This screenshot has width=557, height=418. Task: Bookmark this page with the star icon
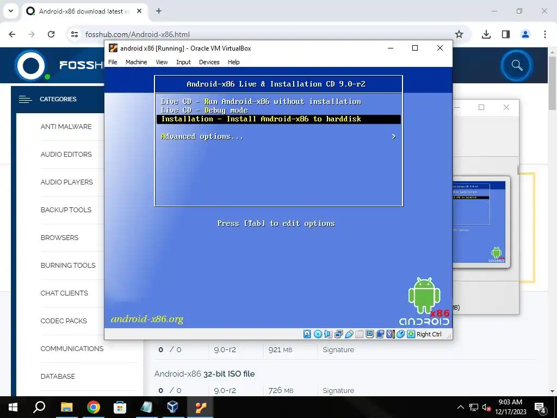click(459, 34)
